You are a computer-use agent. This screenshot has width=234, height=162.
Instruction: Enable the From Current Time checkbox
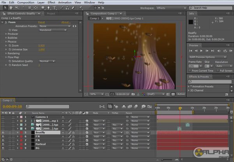coord(190,71)
